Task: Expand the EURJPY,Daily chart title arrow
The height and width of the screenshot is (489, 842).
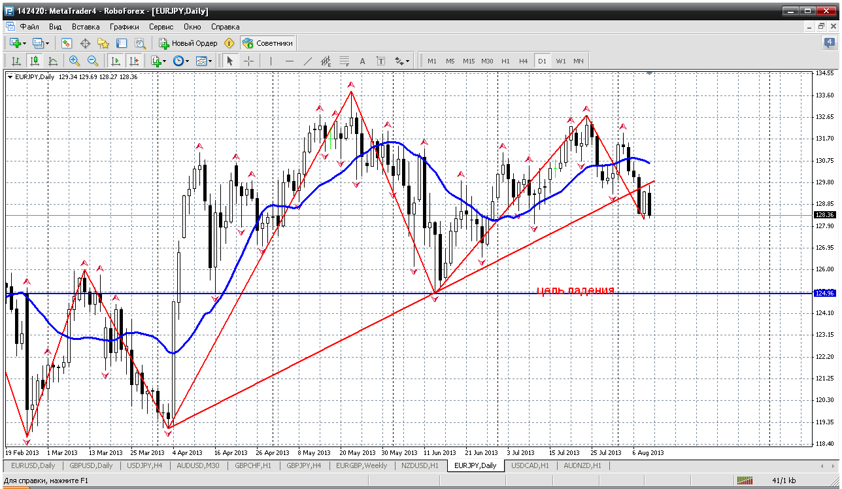Action: click(10, 76)
